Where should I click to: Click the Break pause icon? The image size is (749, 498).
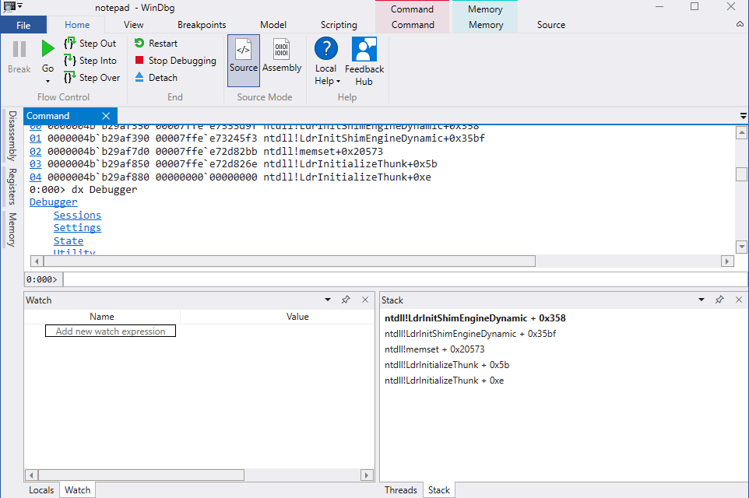[19, 49]
